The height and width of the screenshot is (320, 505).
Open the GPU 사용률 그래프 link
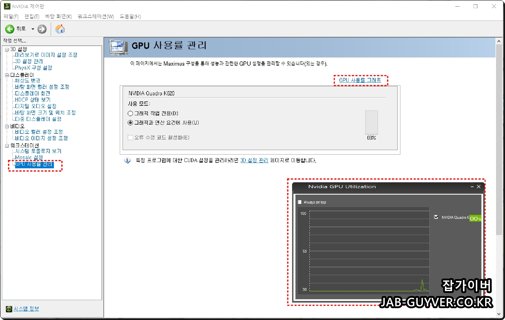click(x=360, y=80)
